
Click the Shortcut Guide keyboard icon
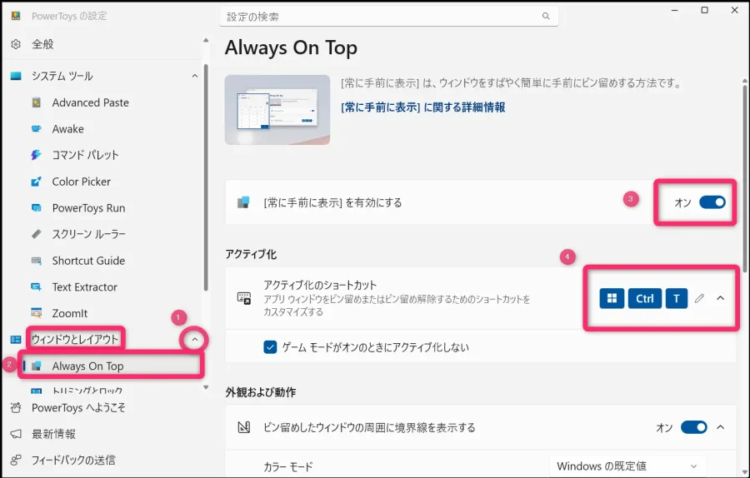click(x=37, y=261)
